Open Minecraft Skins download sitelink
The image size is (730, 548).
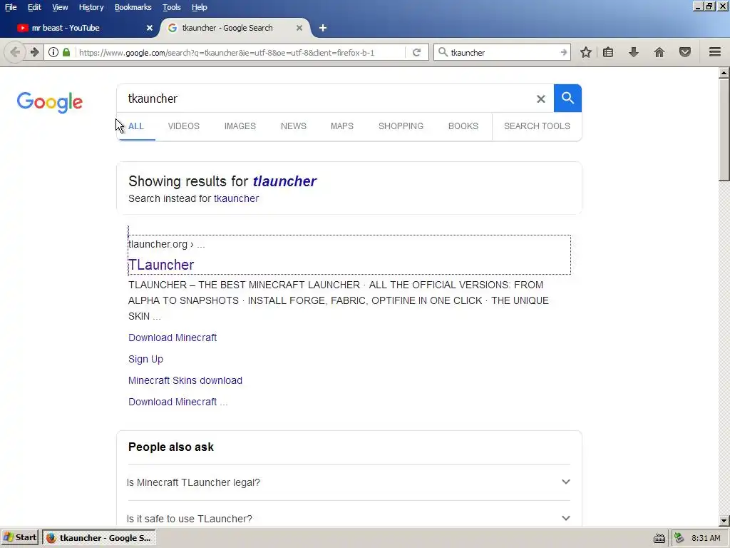185,381
